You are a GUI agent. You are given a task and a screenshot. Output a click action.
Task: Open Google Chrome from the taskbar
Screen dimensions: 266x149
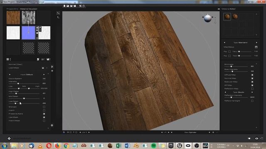tap(66, 146)
